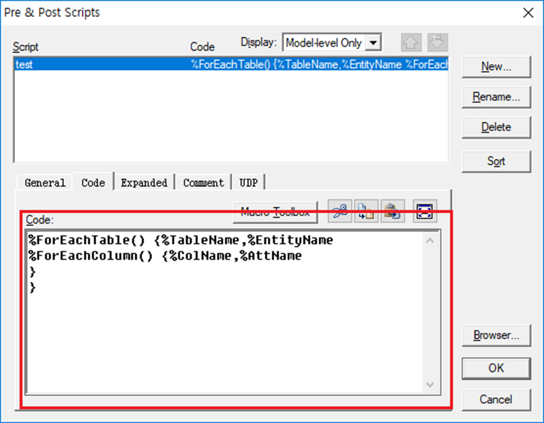The width and height of the screenshot is (544, 423).
Task: Click the move script up arrow
Action: (x=411, y=42)
